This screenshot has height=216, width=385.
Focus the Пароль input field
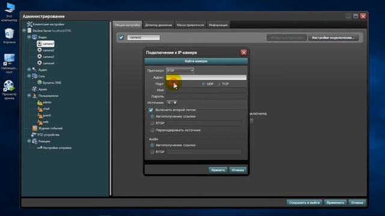coord(206,97)
